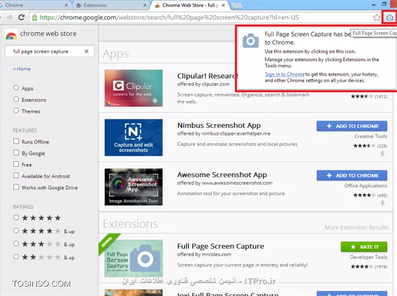Clear the search box with the X icon
397x296 pixels.
coord(86,51)
